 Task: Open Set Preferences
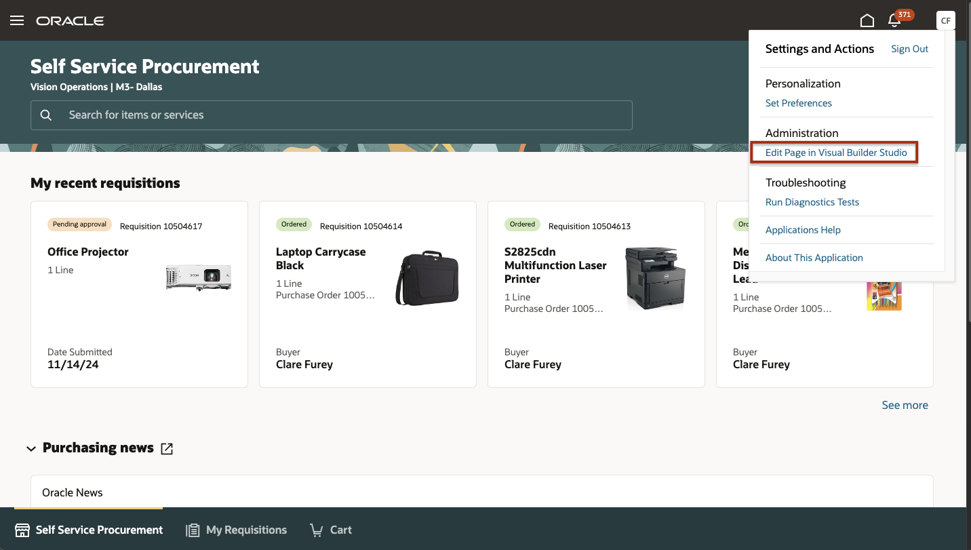799,103
